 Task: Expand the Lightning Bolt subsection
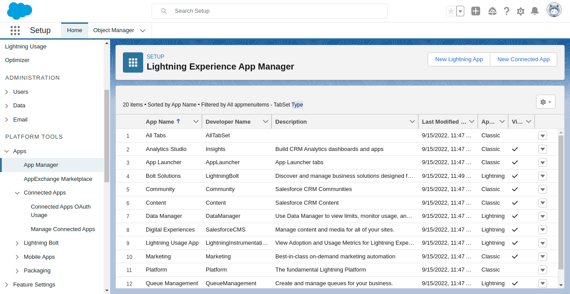click(17, 243)
